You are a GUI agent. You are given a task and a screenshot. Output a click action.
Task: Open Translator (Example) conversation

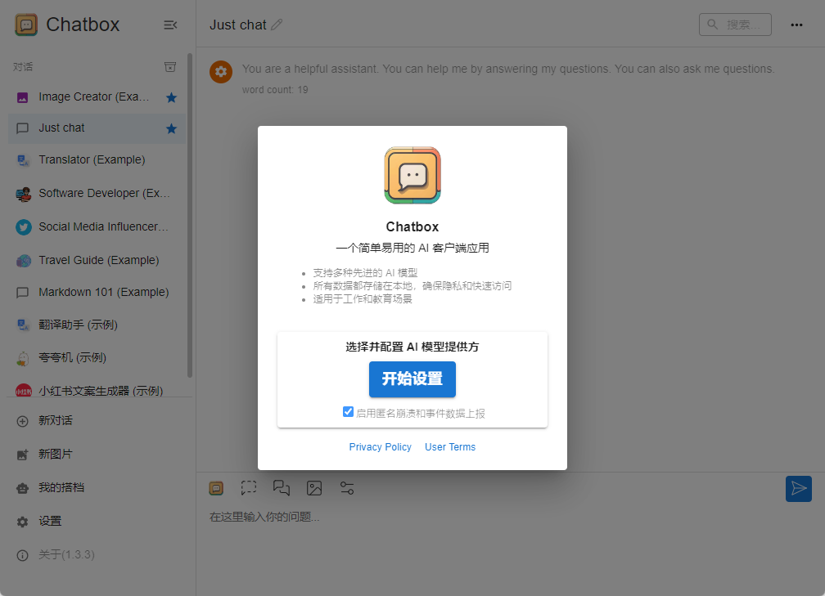coord(97,159)
